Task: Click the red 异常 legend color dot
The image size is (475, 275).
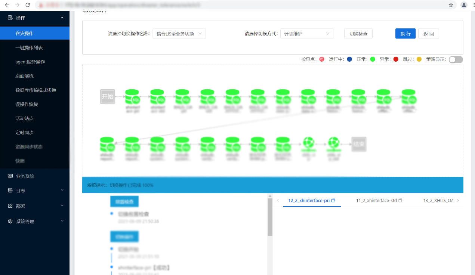Action: tap(396, 59)
